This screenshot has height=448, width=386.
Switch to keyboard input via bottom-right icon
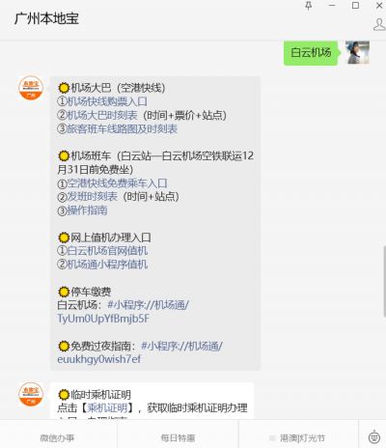tap(374, 437)
